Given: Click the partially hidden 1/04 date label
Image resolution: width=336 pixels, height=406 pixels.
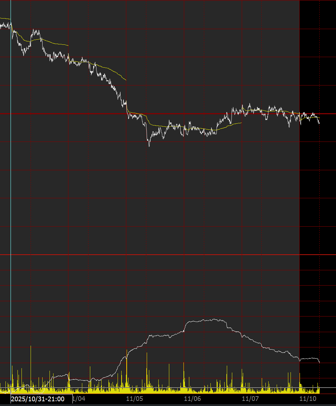Looking at the screenshot, I should [x=79, y=399].
